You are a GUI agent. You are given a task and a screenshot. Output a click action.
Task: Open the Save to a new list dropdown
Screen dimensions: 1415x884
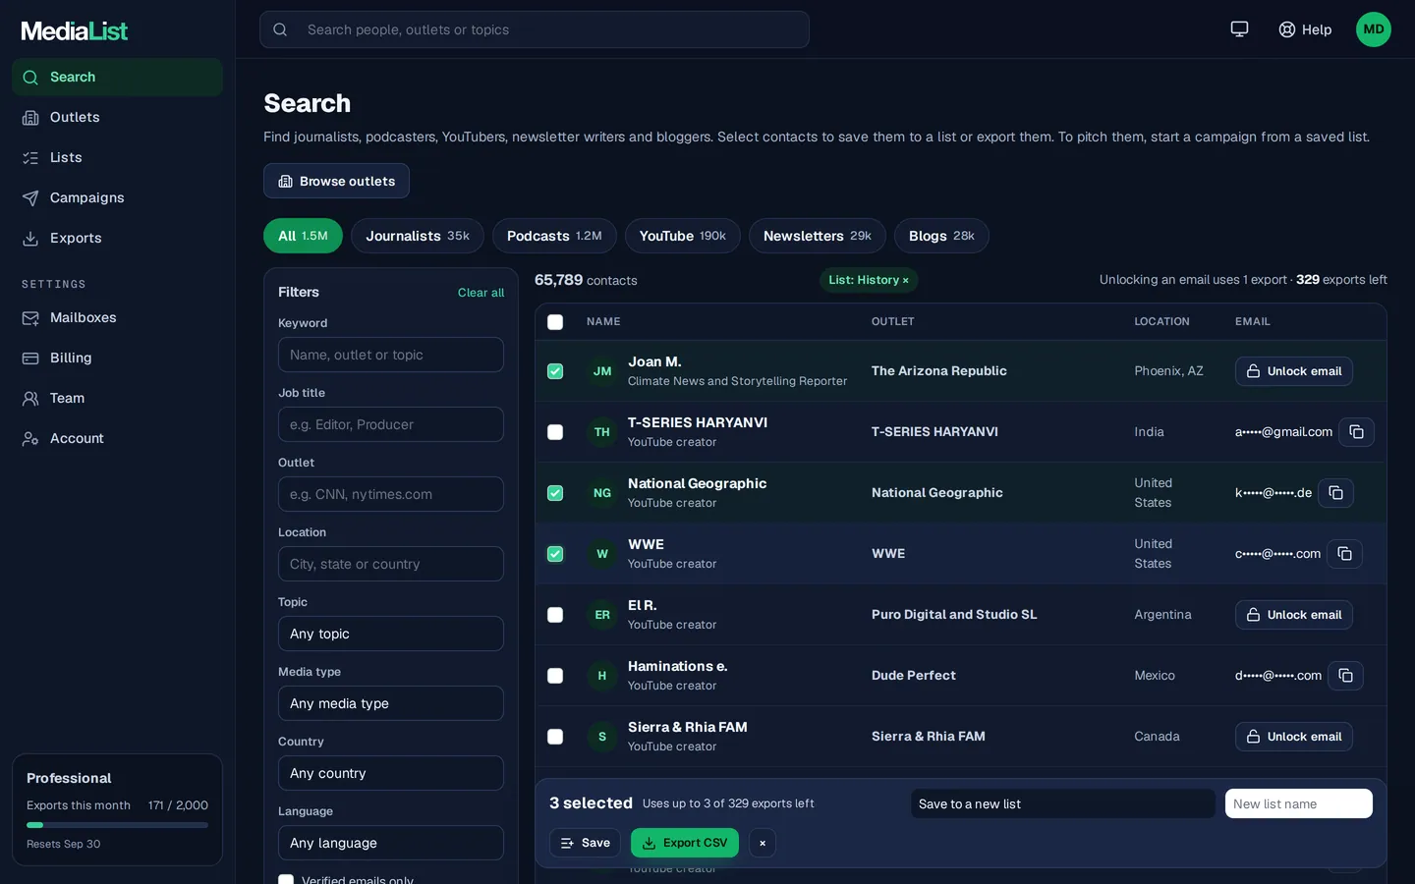[1063, 803]
